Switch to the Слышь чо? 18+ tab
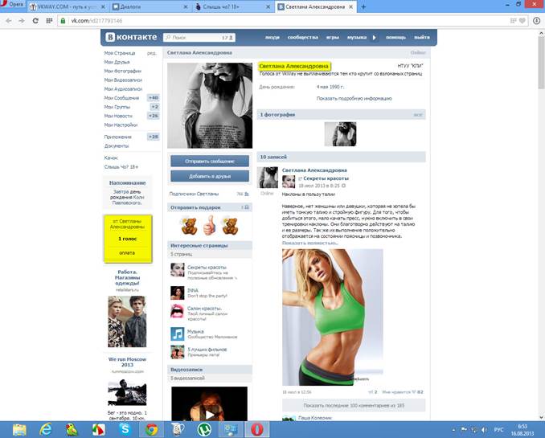The height and width of the screenshot is (438, 545). pos(233,6)
